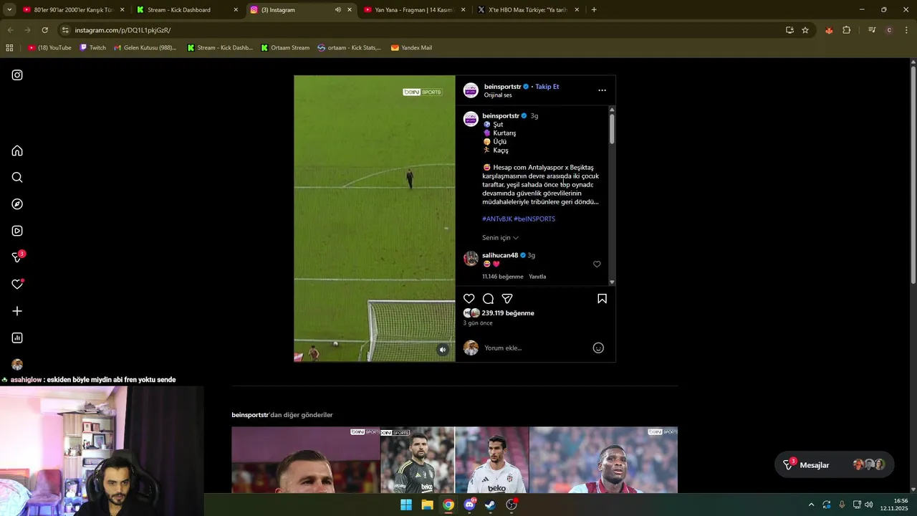Open tab search dropdown arrow

[9, 10]
